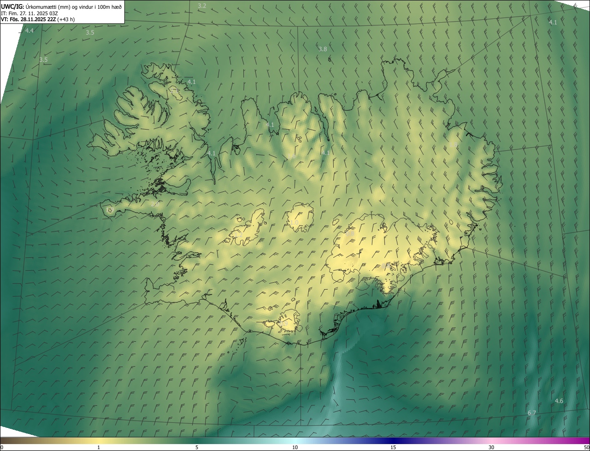Click the title 'Úrkomumætti (mm) og vindur i 100m hæð'
Image resolution: width=590 pixels, height=451 pixels.
tap(74, 7)
